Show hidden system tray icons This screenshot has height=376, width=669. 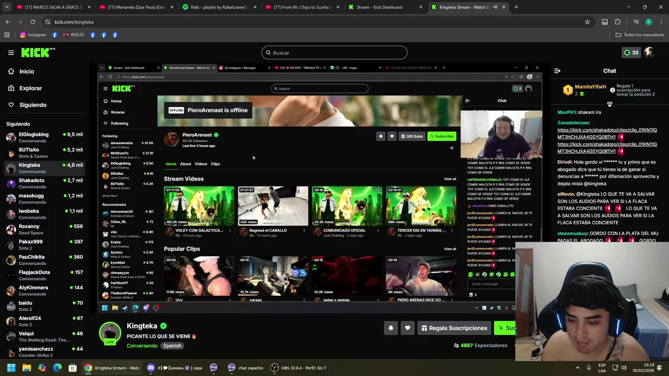(x=578, y=368)
